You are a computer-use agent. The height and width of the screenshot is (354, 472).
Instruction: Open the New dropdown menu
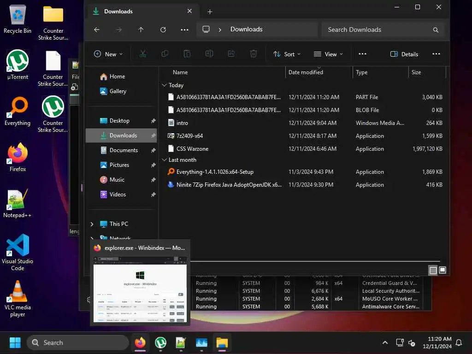(108, 54)
